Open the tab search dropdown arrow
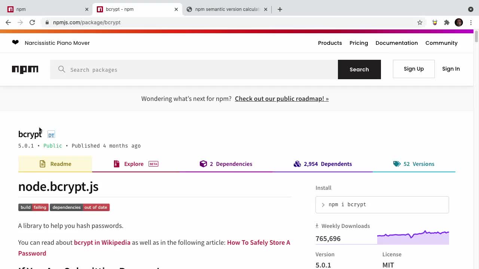 (470, 9)
